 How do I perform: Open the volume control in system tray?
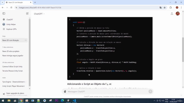pos(163,101)
